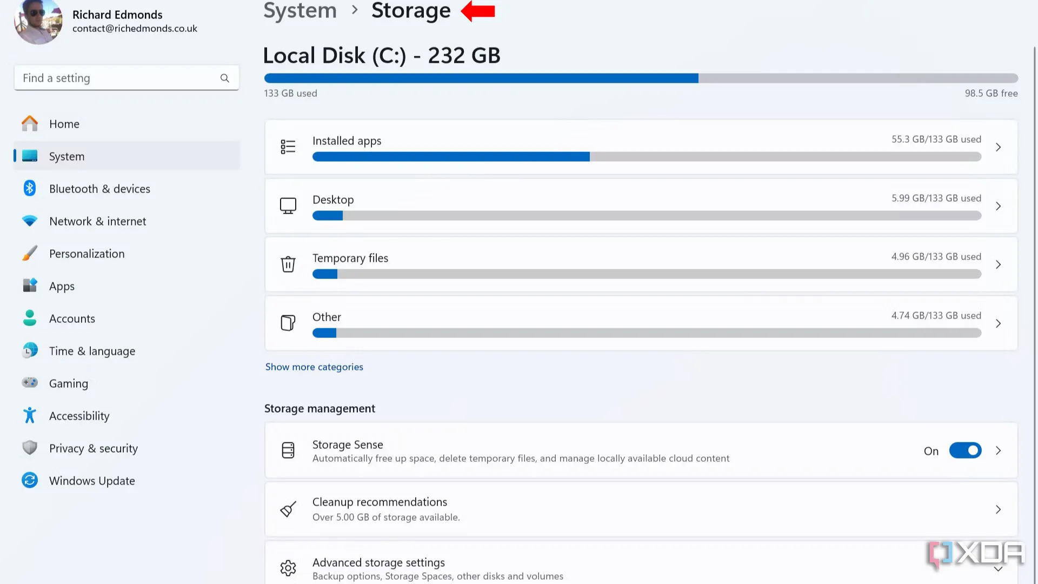The image size is (1038, 584).
Task: Open Cleanup recommendations via chevron
Action: point(998,509)
